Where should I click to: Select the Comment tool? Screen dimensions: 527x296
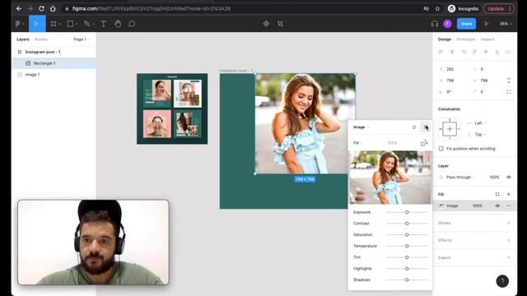[132, 24]
